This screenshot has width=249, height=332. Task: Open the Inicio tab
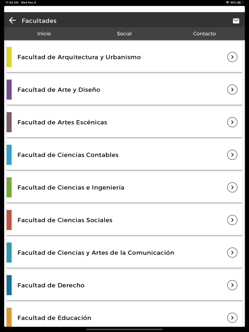click(x=44, y=33)
